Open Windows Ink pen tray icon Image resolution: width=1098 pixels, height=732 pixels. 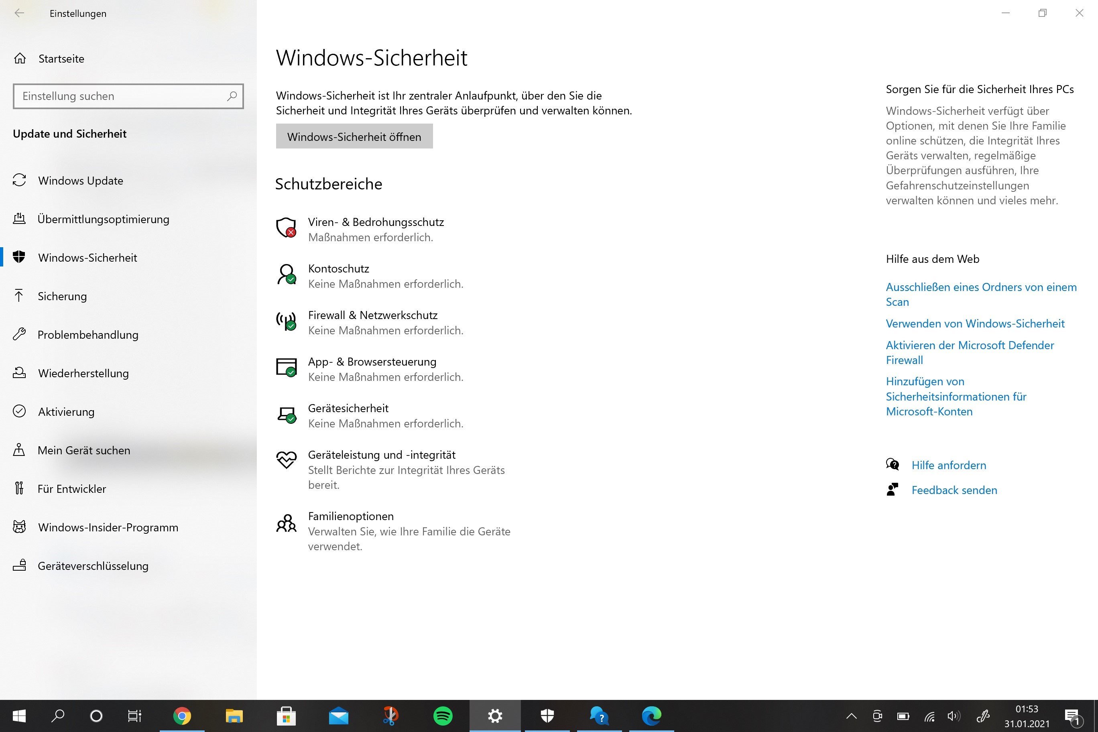(983, 716)
